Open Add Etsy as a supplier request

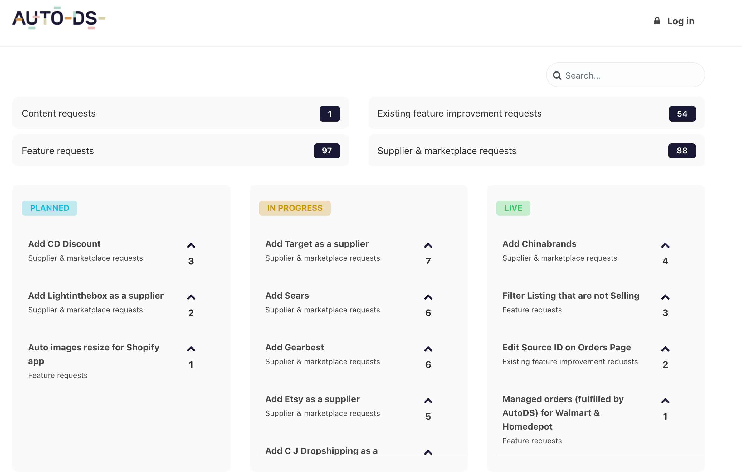coord(312,399)
